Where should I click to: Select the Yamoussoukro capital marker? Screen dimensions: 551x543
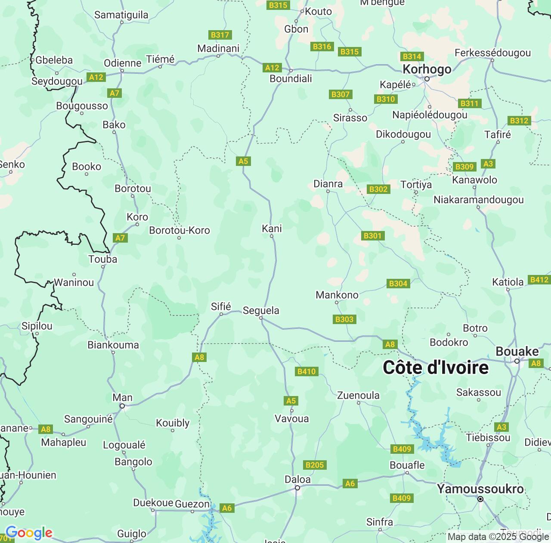pos(480,499)
